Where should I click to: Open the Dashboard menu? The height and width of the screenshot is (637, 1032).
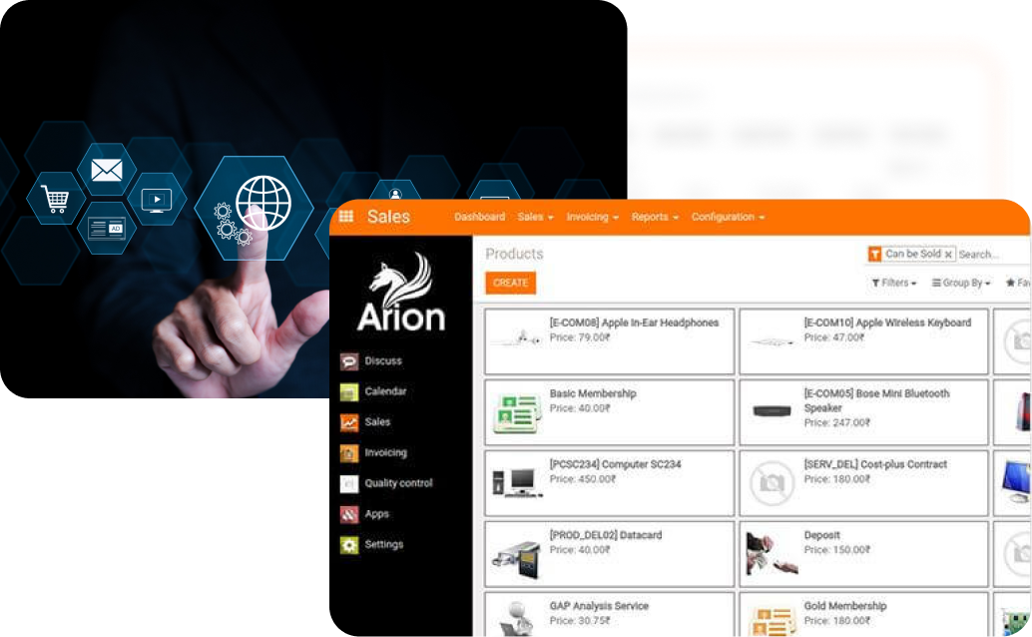point(480,217)
